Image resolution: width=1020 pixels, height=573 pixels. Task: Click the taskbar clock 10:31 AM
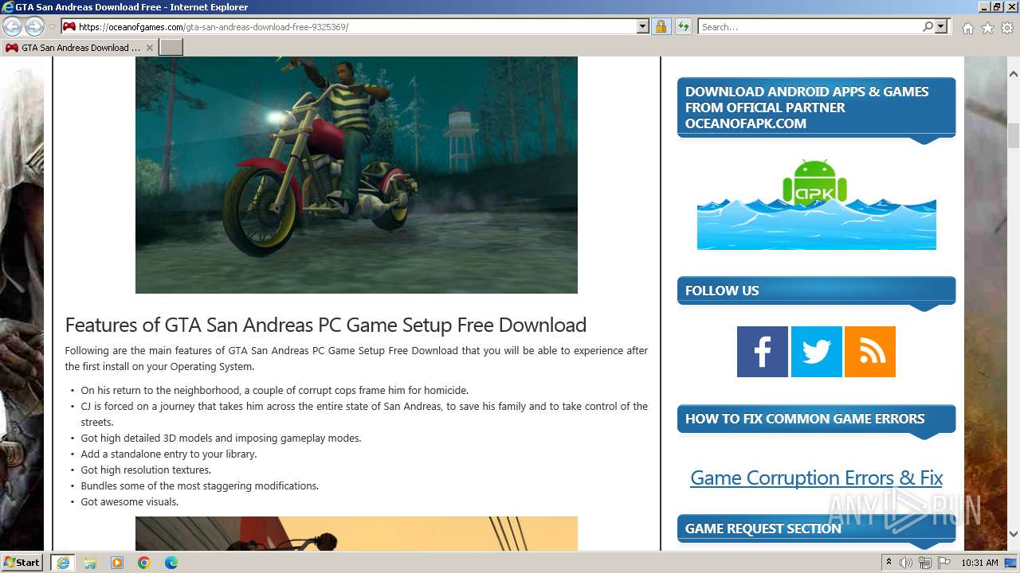pyautogui.click(x=979, y=563)
